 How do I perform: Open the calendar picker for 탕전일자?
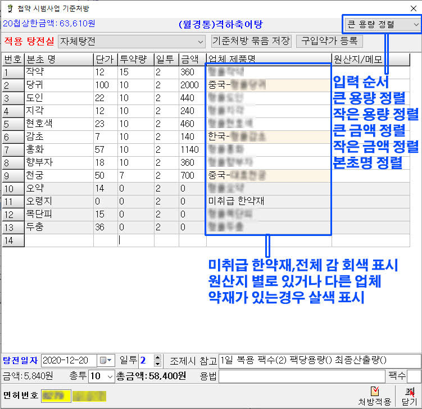tap(105, 360)
